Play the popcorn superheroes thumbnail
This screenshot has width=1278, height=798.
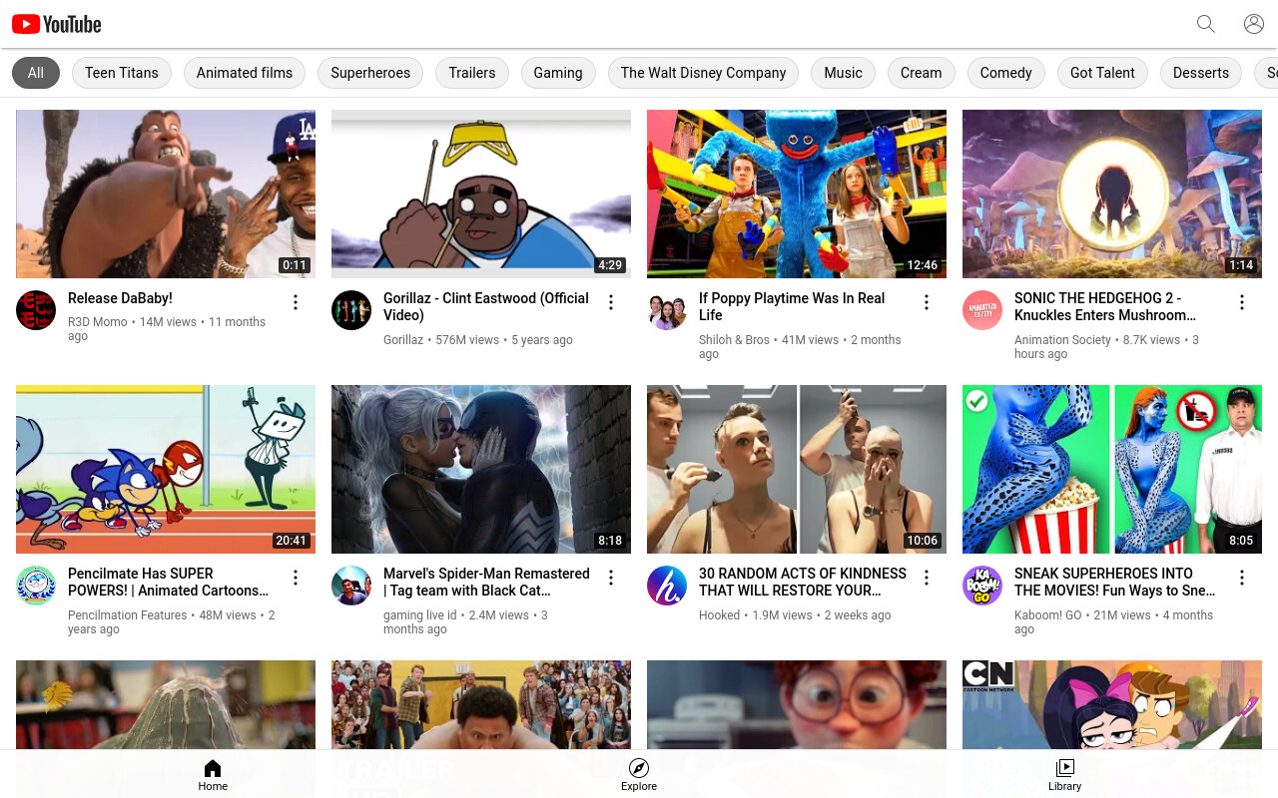coord(1112,469)
